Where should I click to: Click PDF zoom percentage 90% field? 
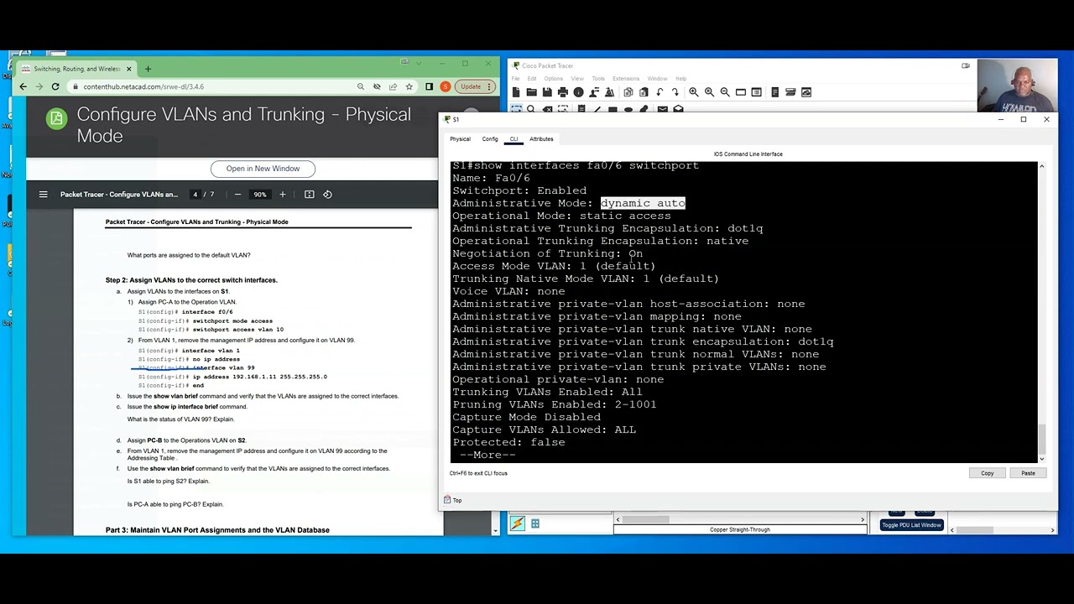259,195
